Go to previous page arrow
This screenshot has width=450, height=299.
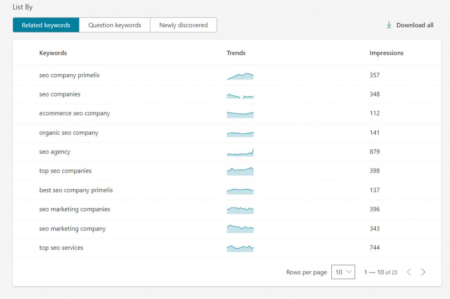click(x=409, y=272)
